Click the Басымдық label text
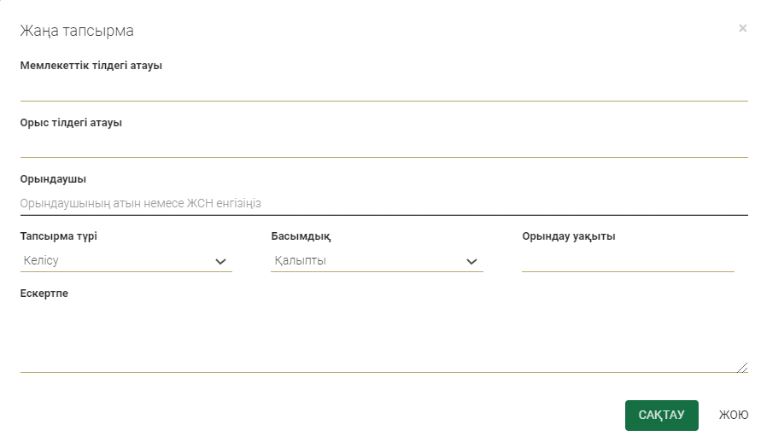This screenshot has width=761, height=436. (x=301, y=236)
